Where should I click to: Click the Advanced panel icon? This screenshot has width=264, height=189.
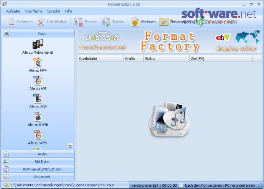[x=6, y=177]
